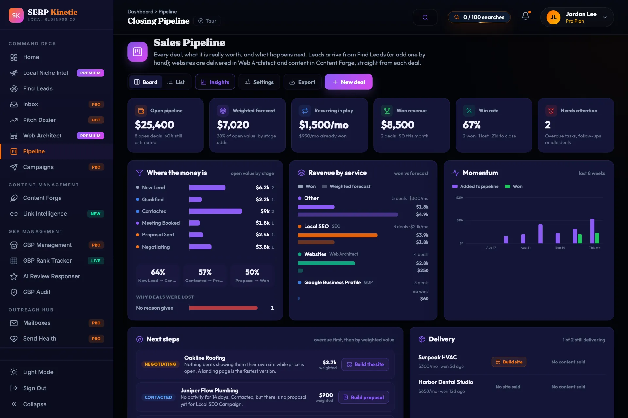Viewport: 628px width, 418px height.
Task: Open notifications bell icon
Action: (525, 16)
